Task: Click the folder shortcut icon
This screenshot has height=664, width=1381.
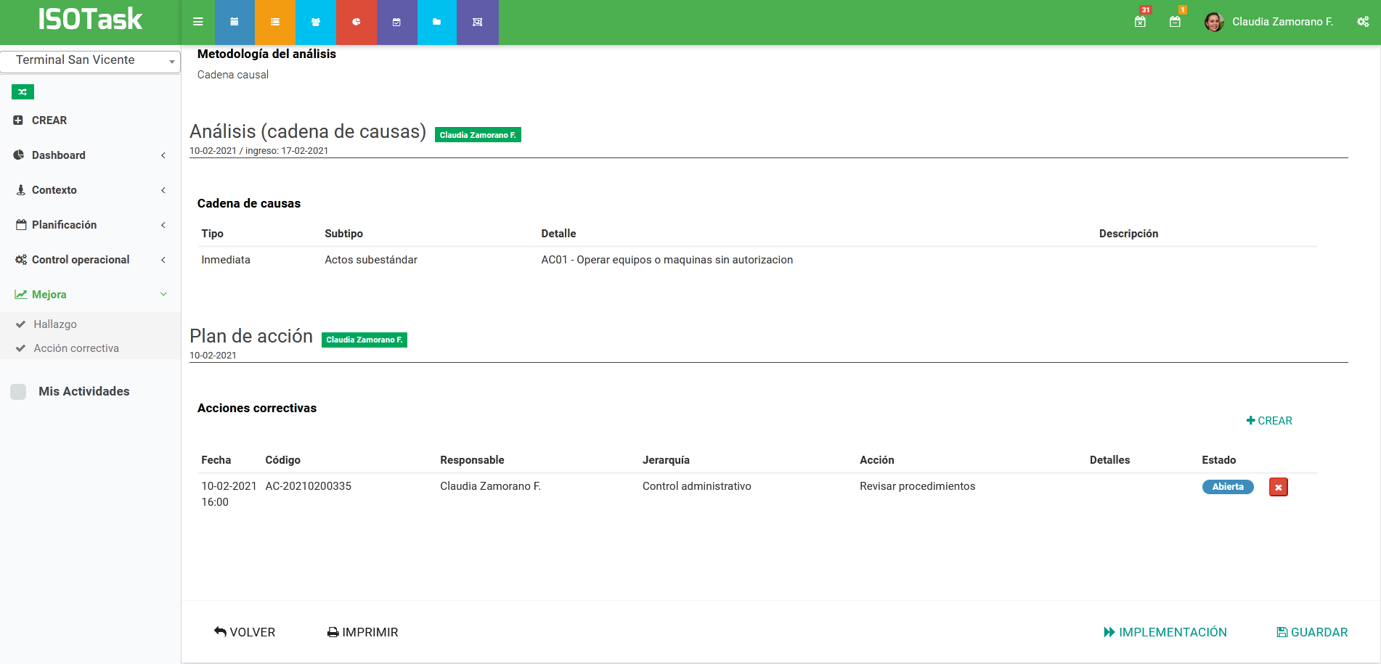Action: [436, 22]
